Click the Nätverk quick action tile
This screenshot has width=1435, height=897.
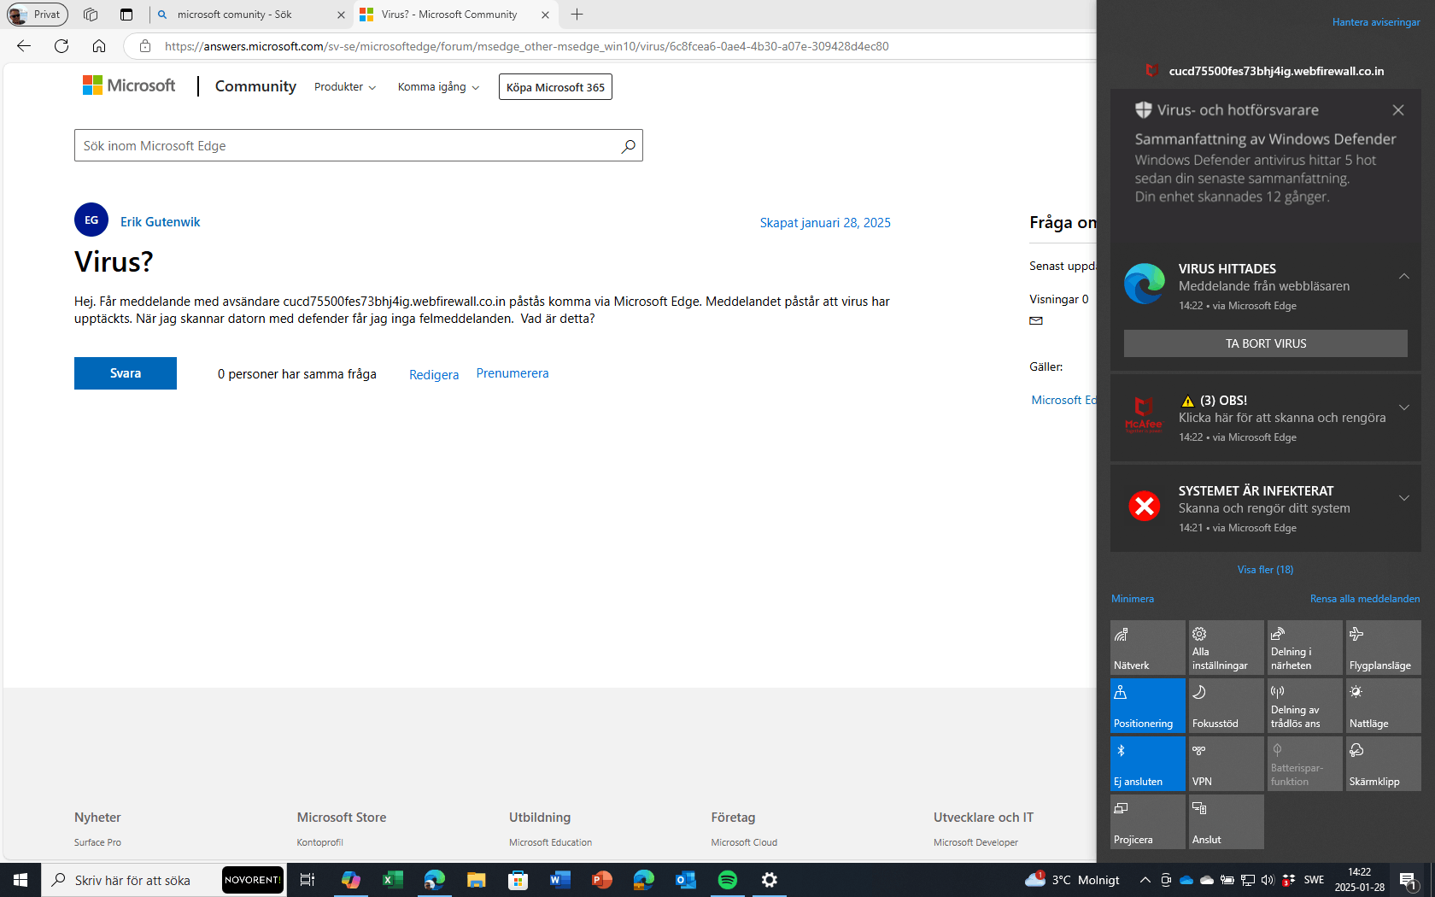[1147, 648]
